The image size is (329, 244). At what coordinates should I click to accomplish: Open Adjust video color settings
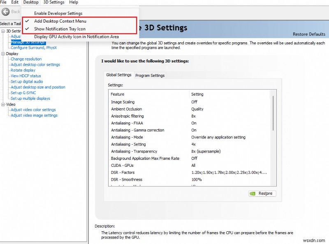click(33, 110)
